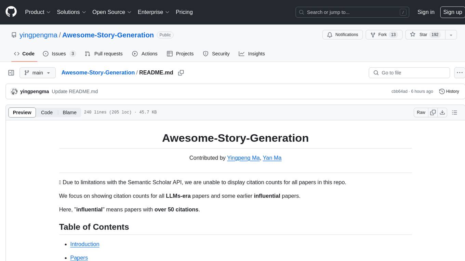Expand the Enterprise menu
465x261 pixels.
[154, 12]
